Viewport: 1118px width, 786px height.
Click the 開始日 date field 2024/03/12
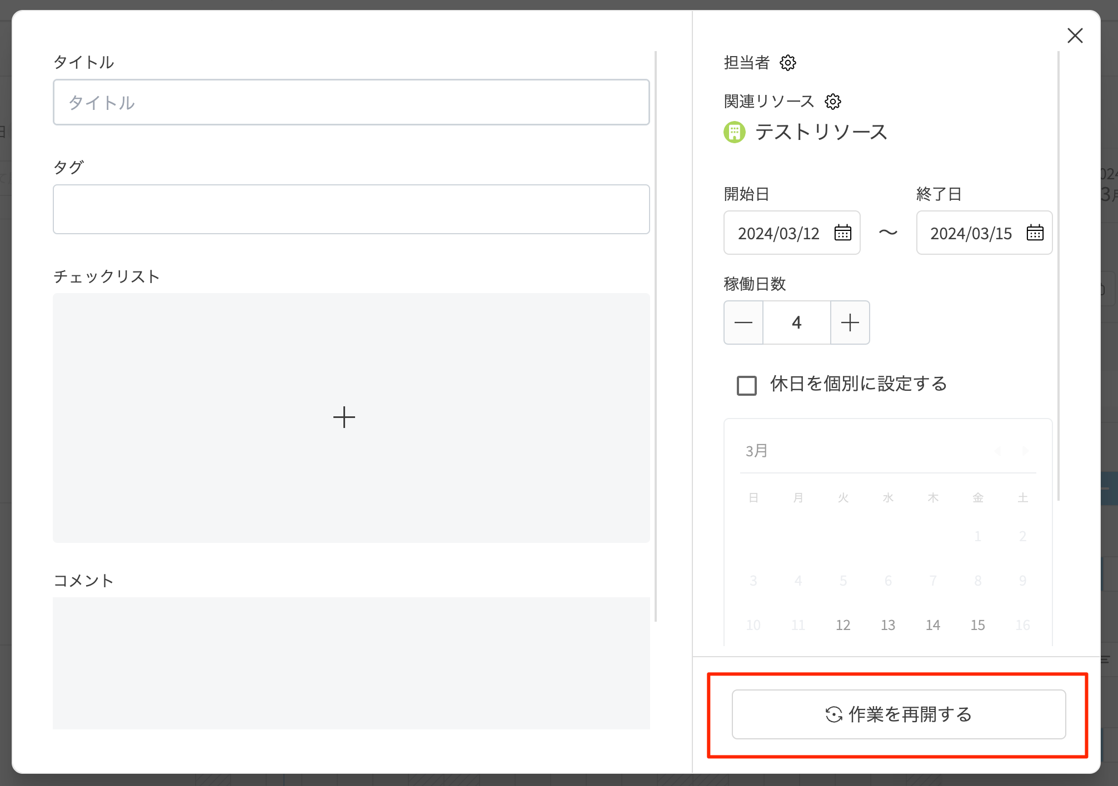click(x=778, y=233)
